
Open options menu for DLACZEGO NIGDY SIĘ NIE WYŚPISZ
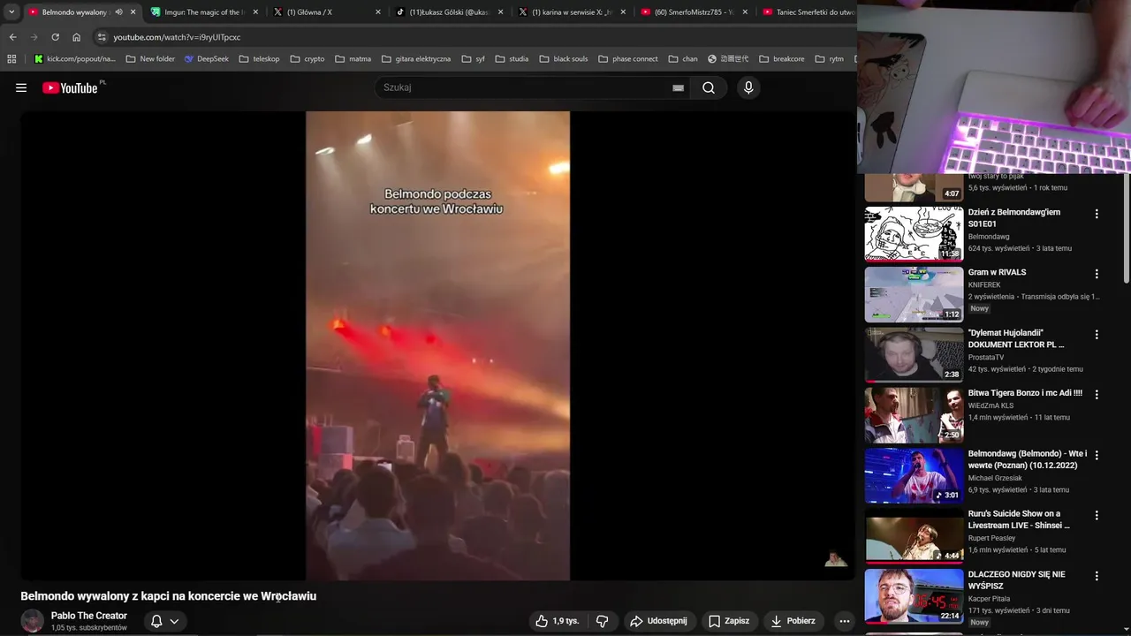(x=1097, y=576)
